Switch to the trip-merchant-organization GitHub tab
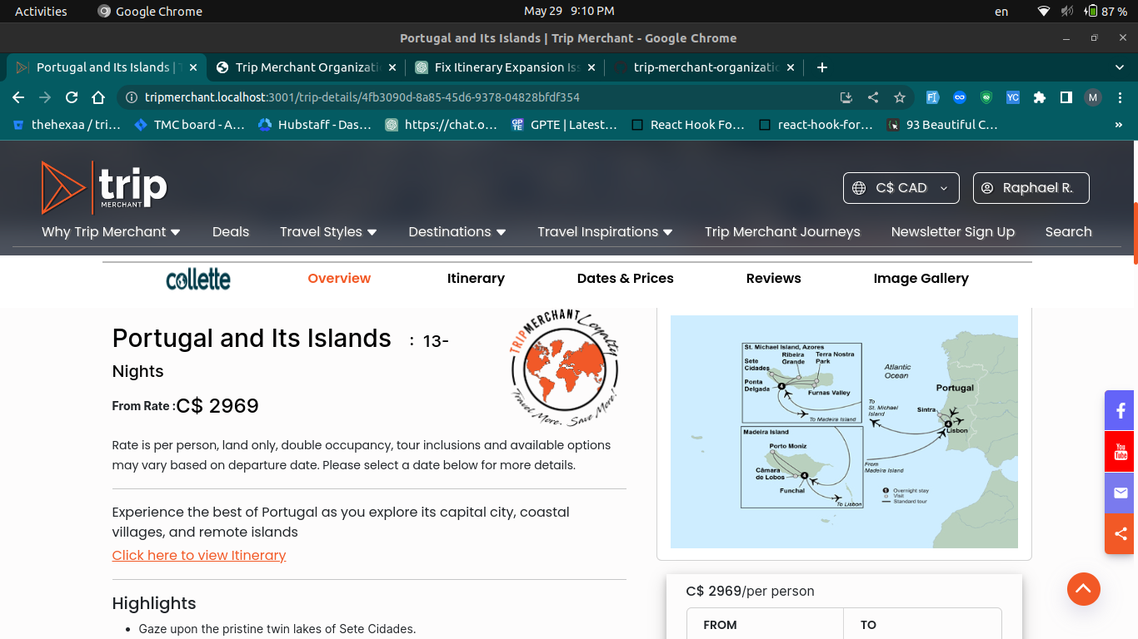Viewport: 1138px width, 639px height. (x=705, y=67)
